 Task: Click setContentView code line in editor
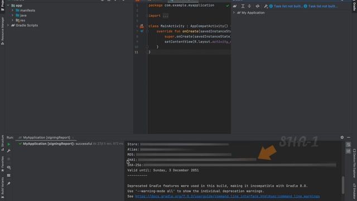tap(197, 42)
